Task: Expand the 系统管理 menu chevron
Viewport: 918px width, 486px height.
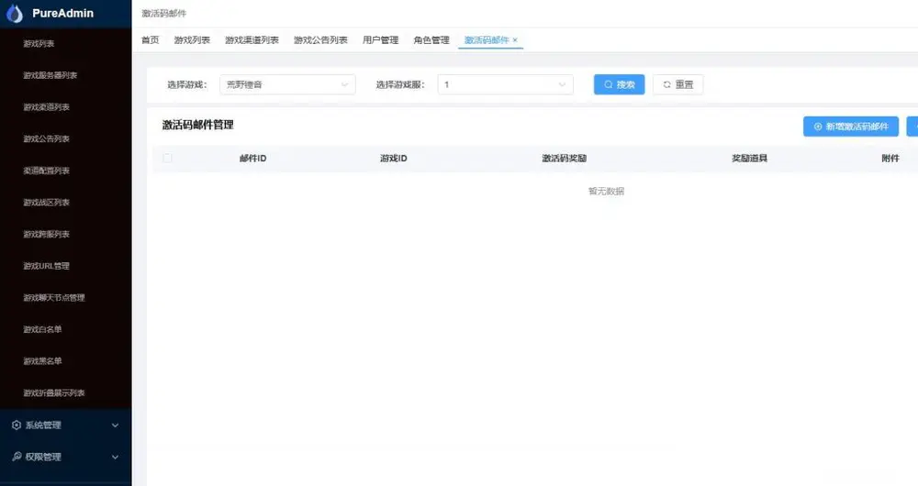Action: click(x=115, y=425)
